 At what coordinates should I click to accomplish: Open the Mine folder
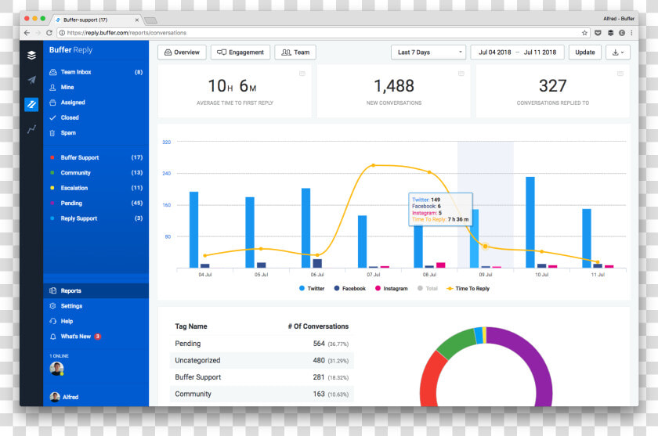point(96,87)
